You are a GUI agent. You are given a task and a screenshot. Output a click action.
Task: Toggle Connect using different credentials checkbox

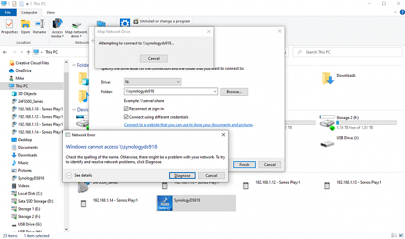point(126,117)
